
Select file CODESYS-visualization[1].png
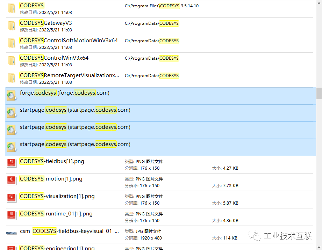coord(57,196)
